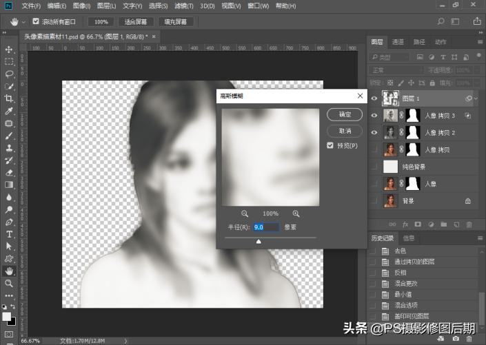Screen dimensions: 486x345
Task: Switch to the 信息 tab
Action: [x=409, y=238]
